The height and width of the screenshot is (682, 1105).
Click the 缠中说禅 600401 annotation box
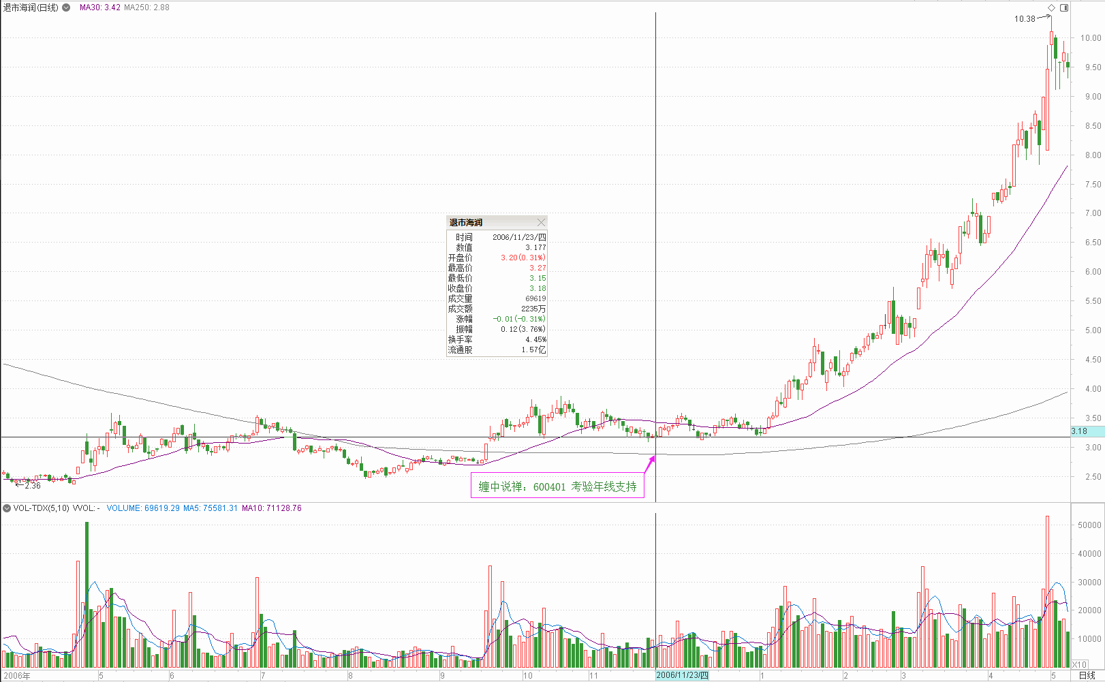[557, 486]
